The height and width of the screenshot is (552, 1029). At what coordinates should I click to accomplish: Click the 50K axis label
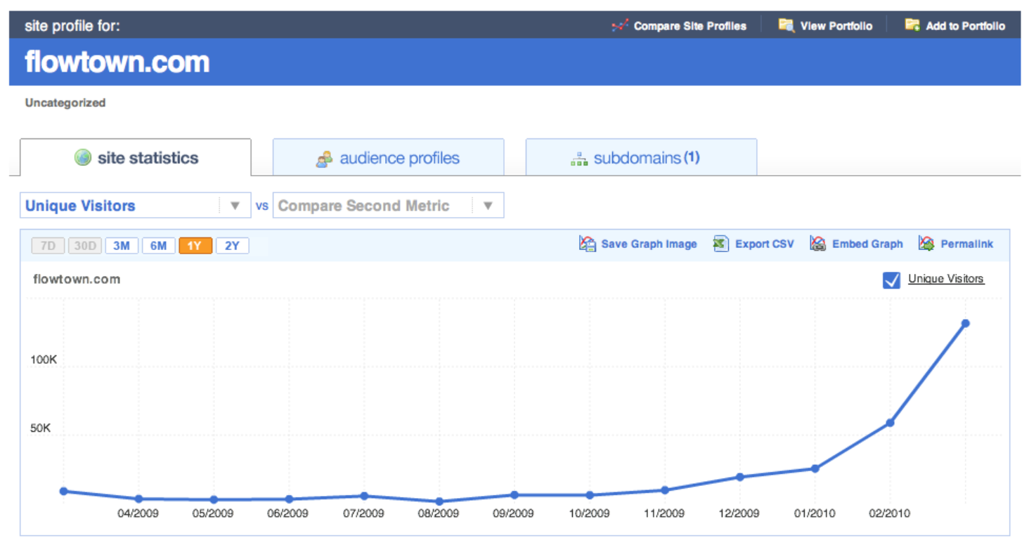pos(41,428)
